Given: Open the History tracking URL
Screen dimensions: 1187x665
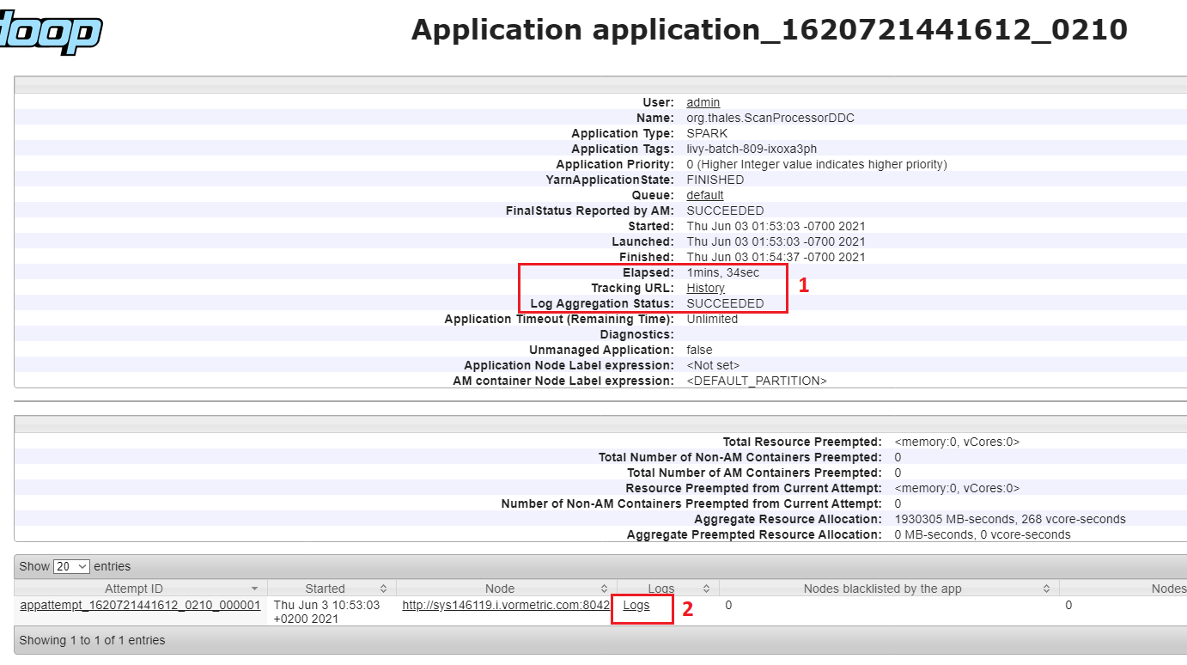Looking at the screenshot, I should 705,288.
